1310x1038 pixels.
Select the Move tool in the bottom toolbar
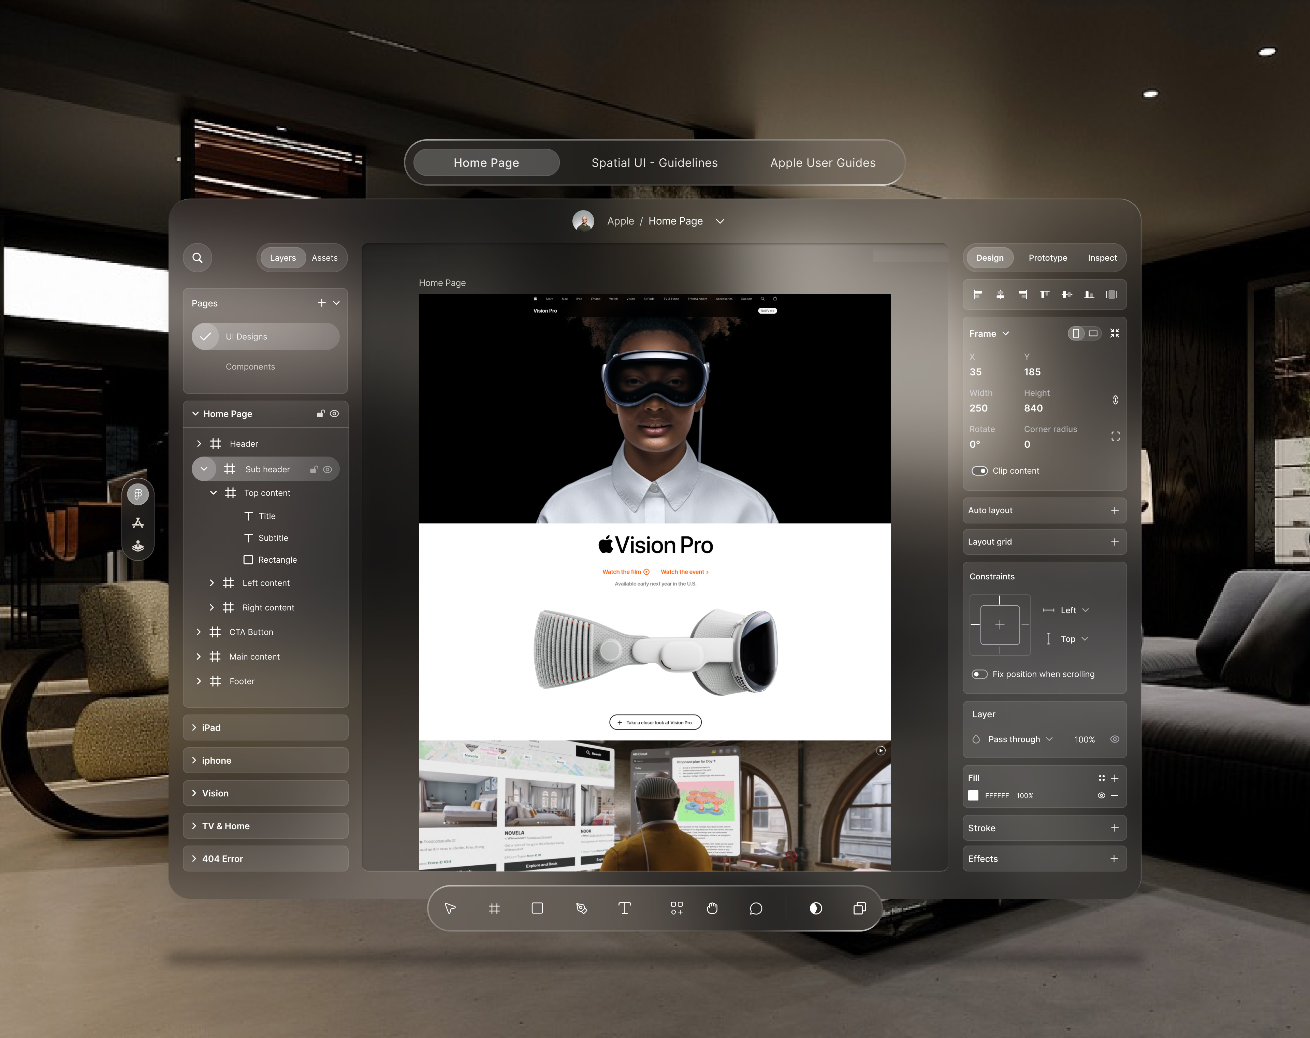[x=450, y=908]
